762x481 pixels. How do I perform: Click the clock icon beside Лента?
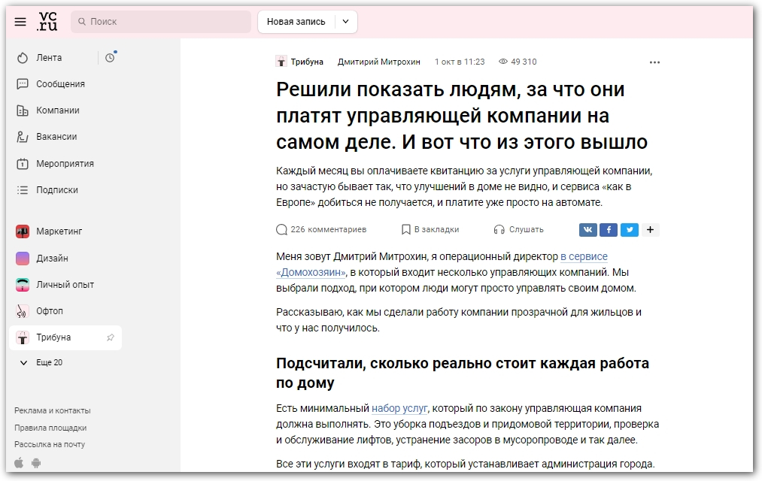point(111,58)
